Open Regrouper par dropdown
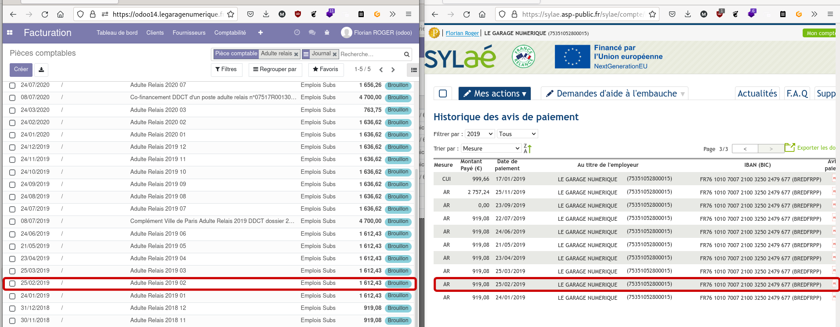Image resolution: width=840 pixels, height=327 pixels. (275, 69)
